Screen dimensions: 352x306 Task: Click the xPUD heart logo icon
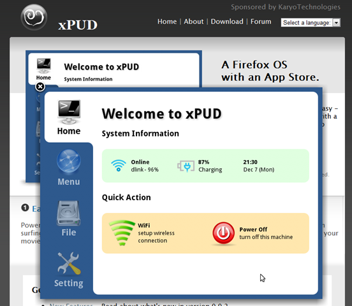click(34, 17)
